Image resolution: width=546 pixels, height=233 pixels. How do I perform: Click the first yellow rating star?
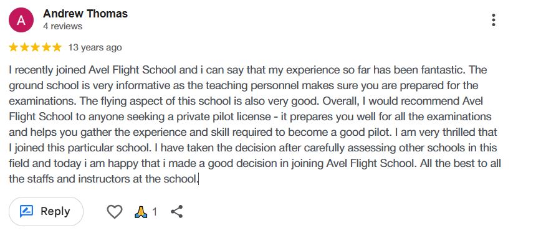[13, 47]
